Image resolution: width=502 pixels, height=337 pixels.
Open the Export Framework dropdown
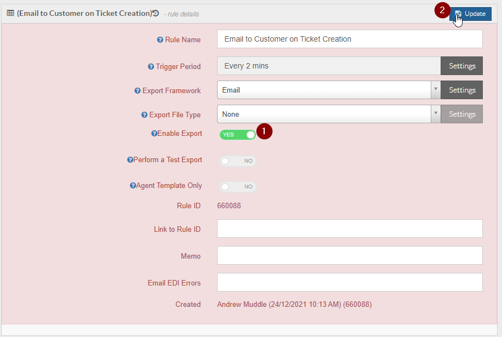tap(328, 90)
